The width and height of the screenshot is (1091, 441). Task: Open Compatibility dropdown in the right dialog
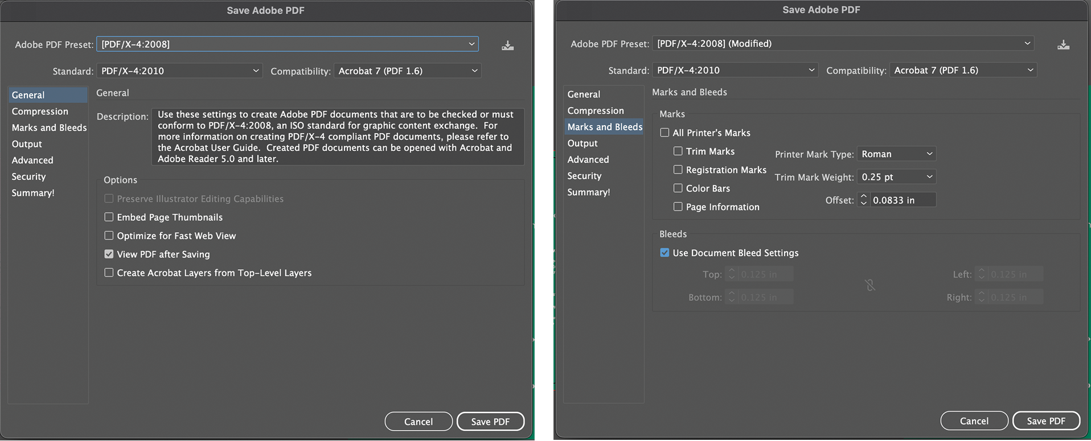tap(963, 70)
